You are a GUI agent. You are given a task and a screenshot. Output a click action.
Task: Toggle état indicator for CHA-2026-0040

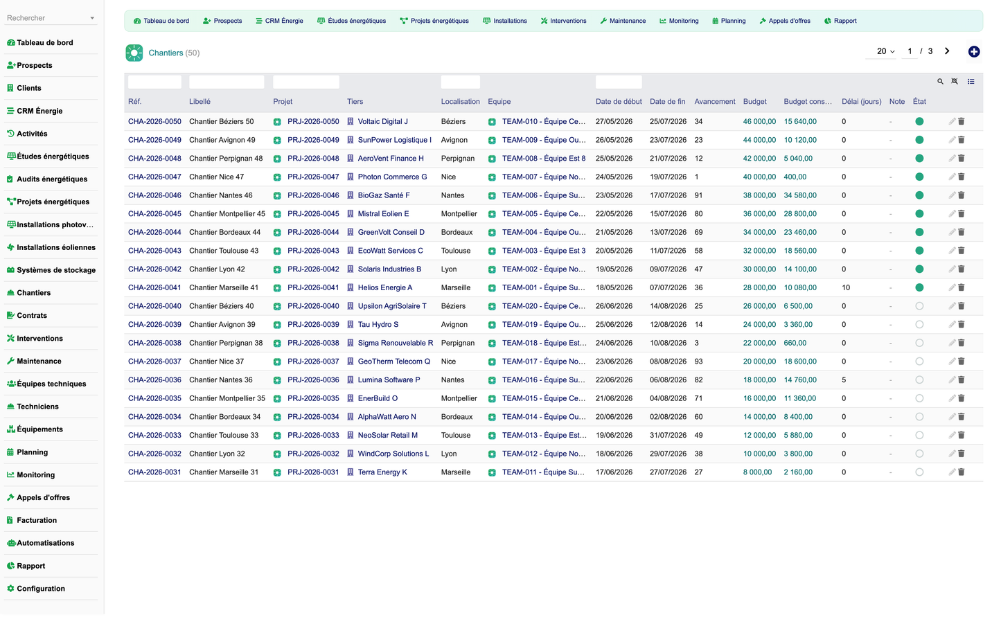pyautogui.click(x=919, y=306)
